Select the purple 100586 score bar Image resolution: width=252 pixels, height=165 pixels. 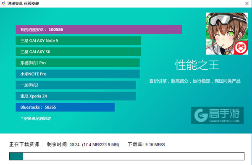[99, 29]
